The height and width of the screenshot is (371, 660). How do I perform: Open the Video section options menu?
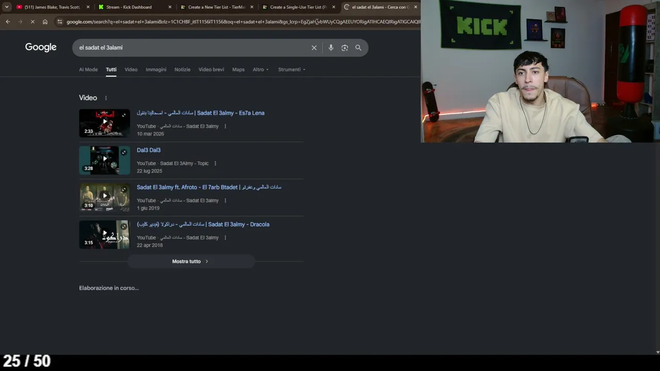106,98
